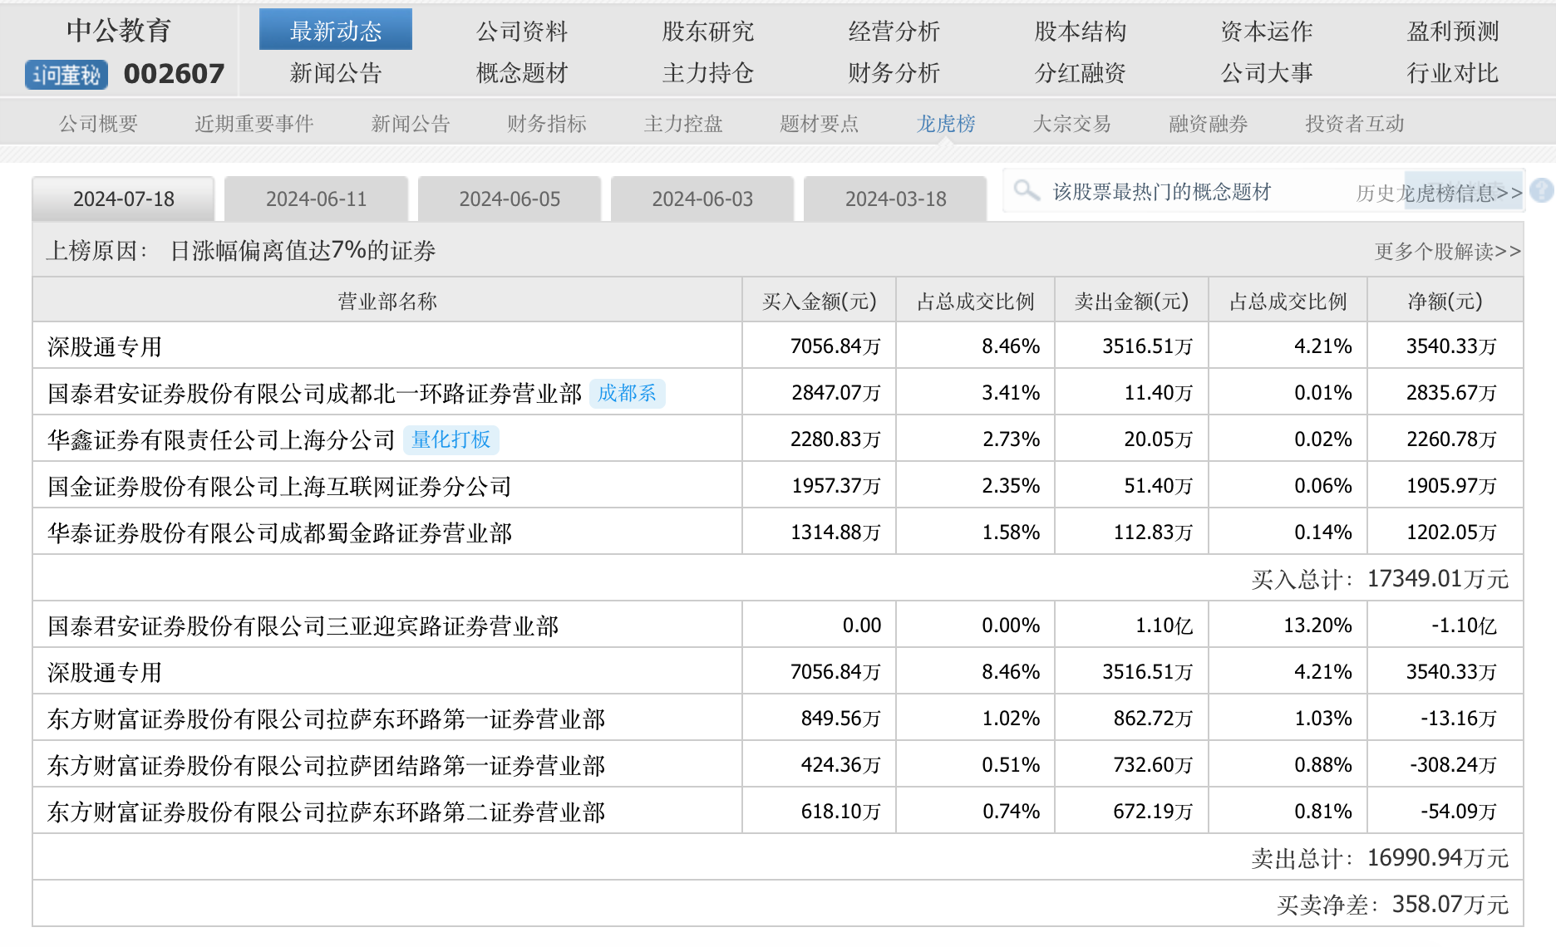
Task: Click the magnifier search icon
Action: [1027, 191]
